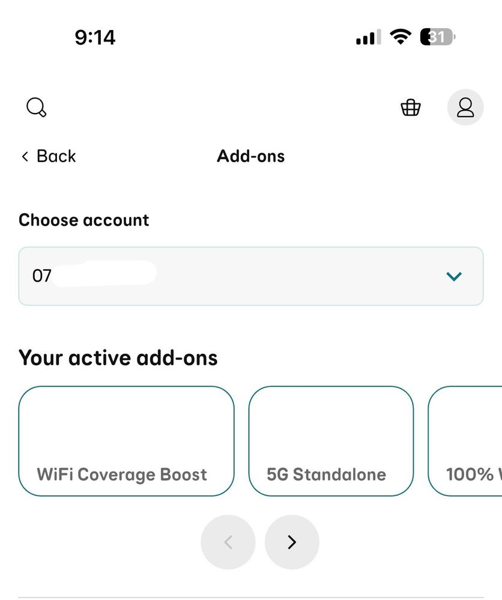Tap the search magnifier icon
The image size is (502, 600).
[37, 108]
